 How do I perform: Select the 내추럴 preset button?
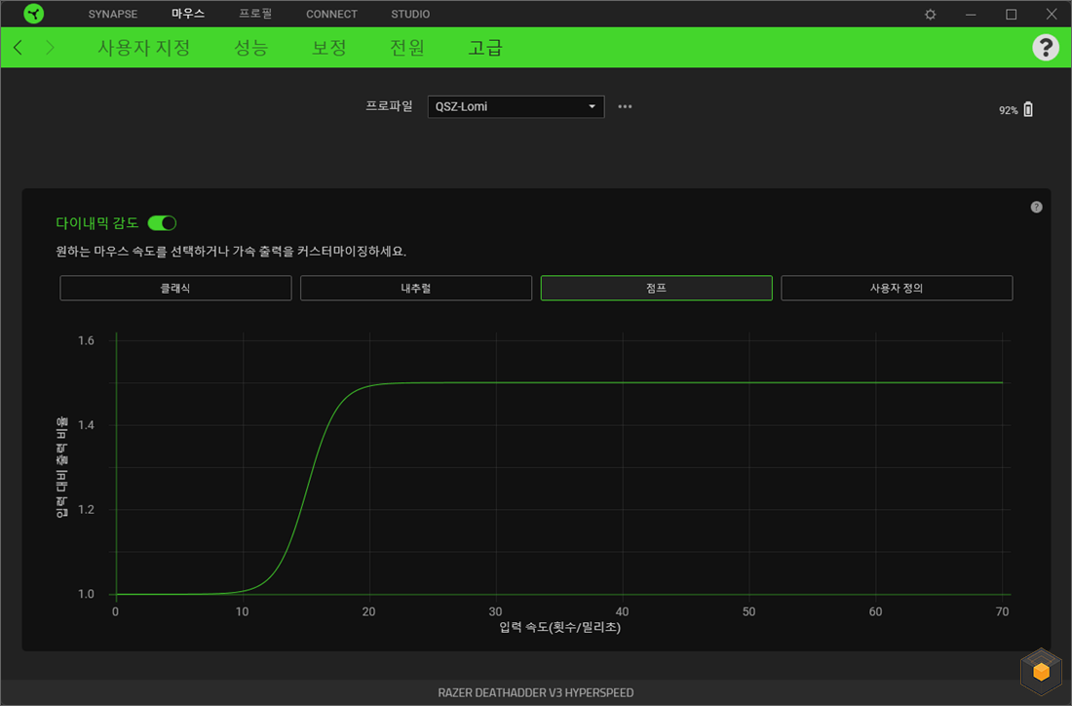[x=416, y=288]
